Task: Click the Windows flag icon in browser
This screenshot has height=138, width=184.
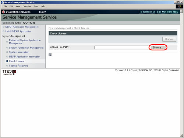Action: tap(180, 6)
